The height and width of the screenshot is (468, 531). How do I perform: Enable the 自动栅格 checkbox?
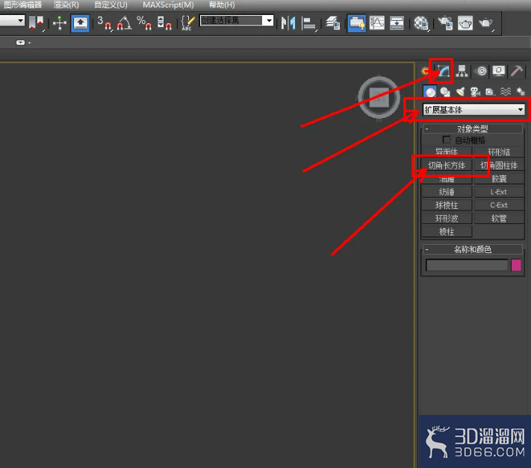click(x=447, y=140)
